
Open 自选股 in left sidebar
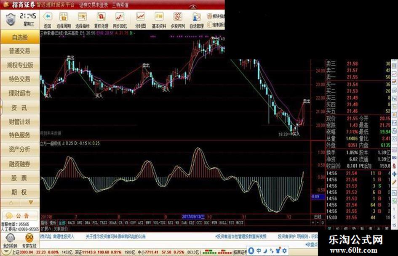[x=20, y=37]
